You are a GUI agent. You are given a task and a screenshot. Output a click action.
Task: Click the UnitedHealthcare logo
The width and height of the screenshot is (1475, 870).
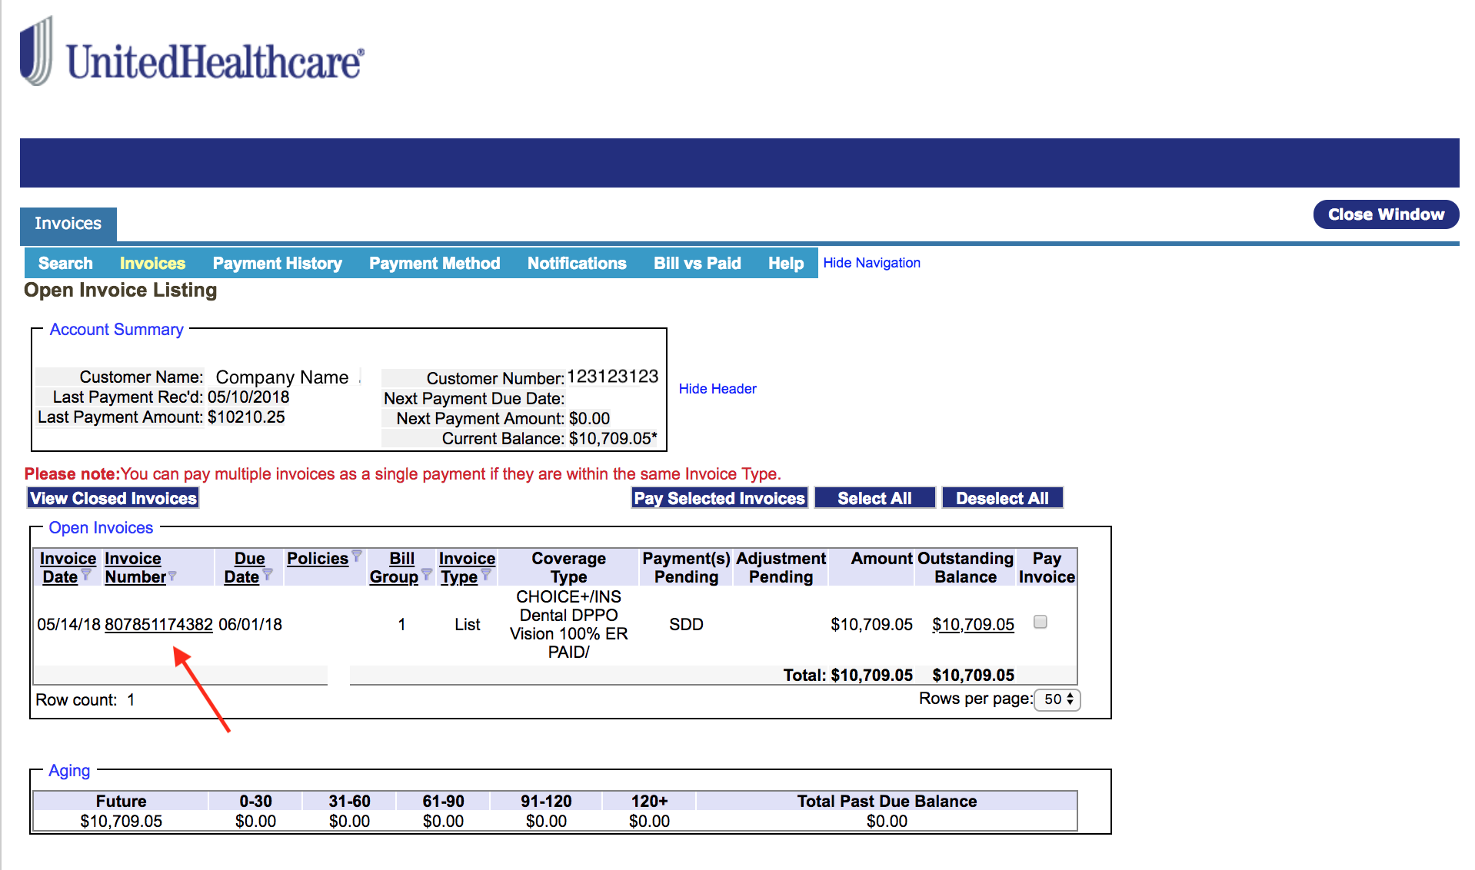click(192, 54)
